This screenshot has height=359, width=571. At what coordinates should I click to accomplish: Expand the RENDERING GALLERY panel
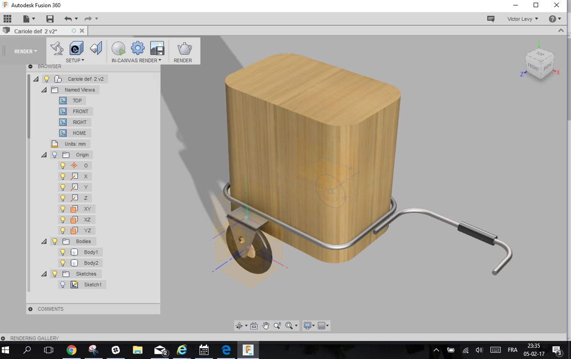coord(3,338)
